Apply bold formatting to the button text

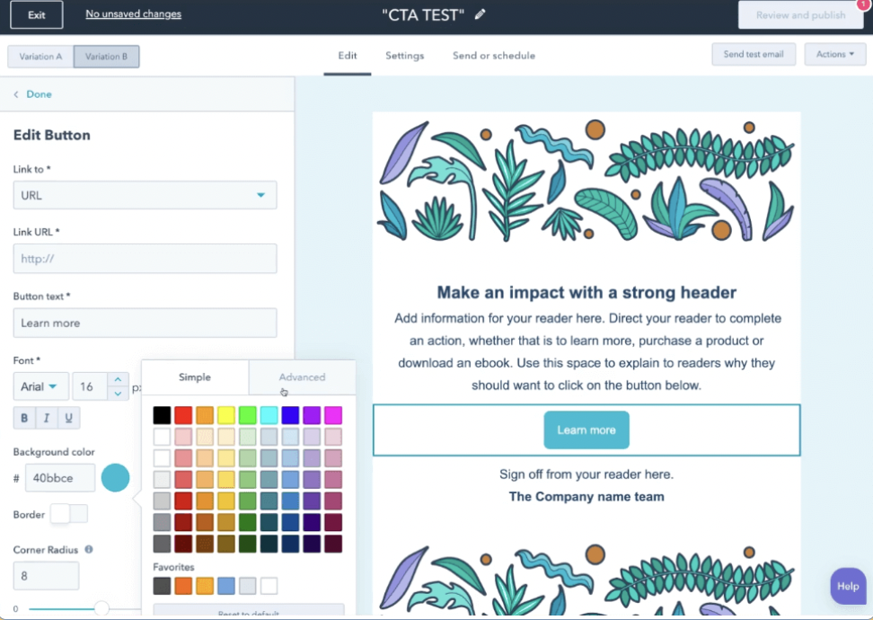click(x=22, y=417)
